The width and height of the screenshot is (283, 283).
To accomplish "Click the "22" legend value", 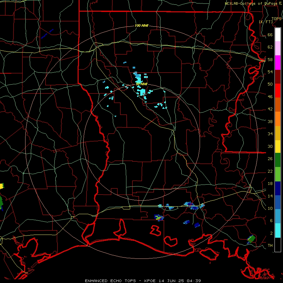I will (270, 171).
